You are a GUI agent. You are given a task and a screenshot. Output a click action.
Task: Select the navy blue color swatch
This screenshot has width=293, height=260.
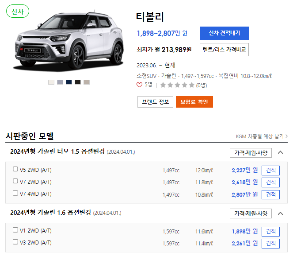(x=69, y=82)
